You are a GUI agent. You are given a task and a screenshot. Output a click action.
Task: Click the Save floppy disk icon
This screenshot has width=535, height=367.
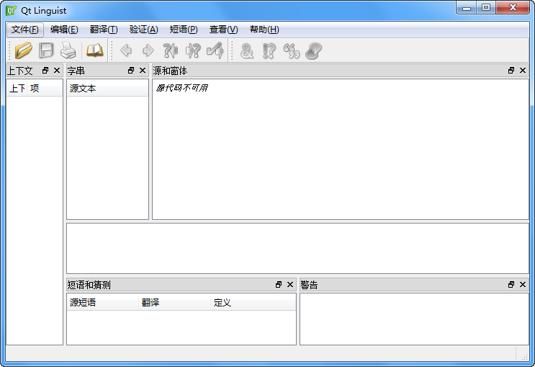pyautogui.click(x=46, y=50)
